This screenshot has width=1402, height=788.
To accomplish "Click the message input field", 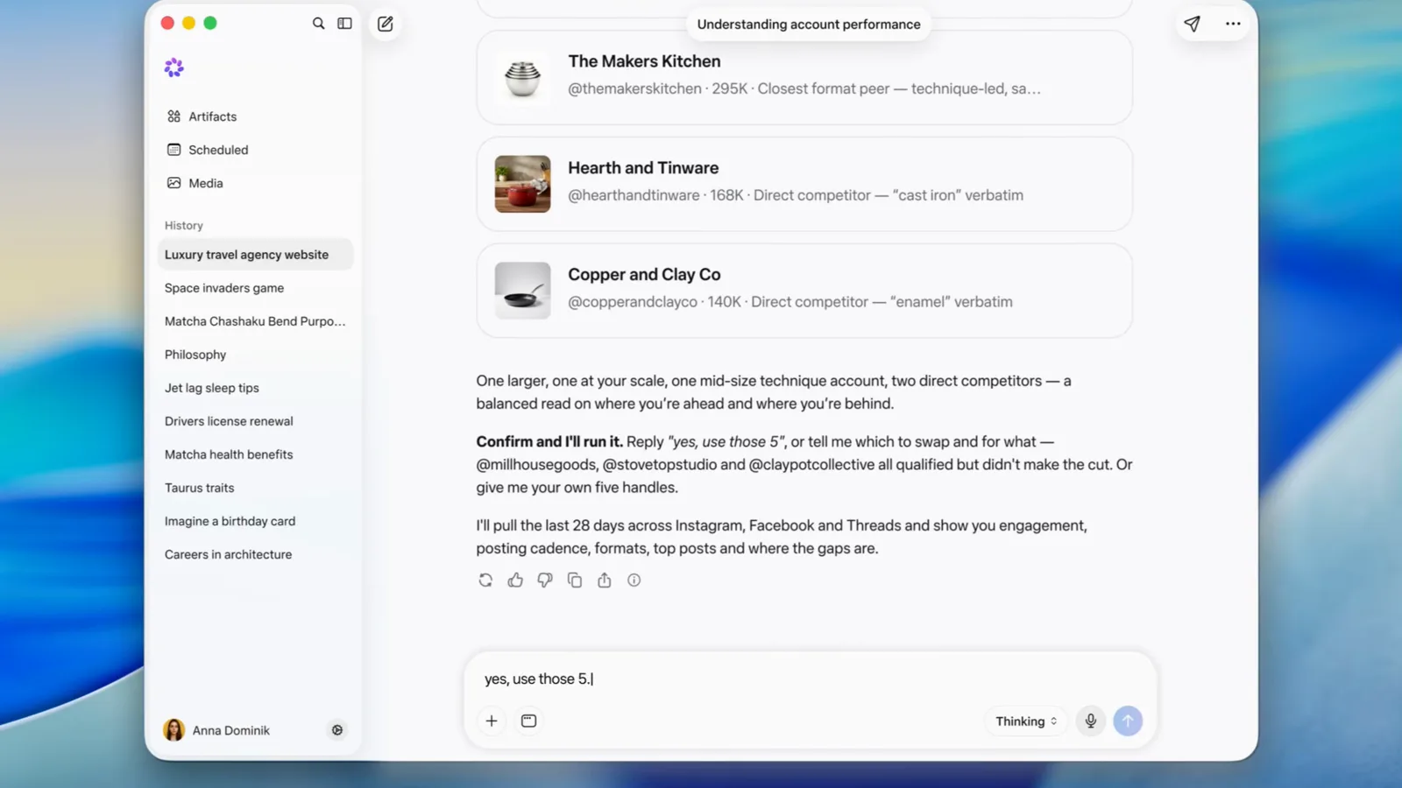I will [x=809, y=679].
